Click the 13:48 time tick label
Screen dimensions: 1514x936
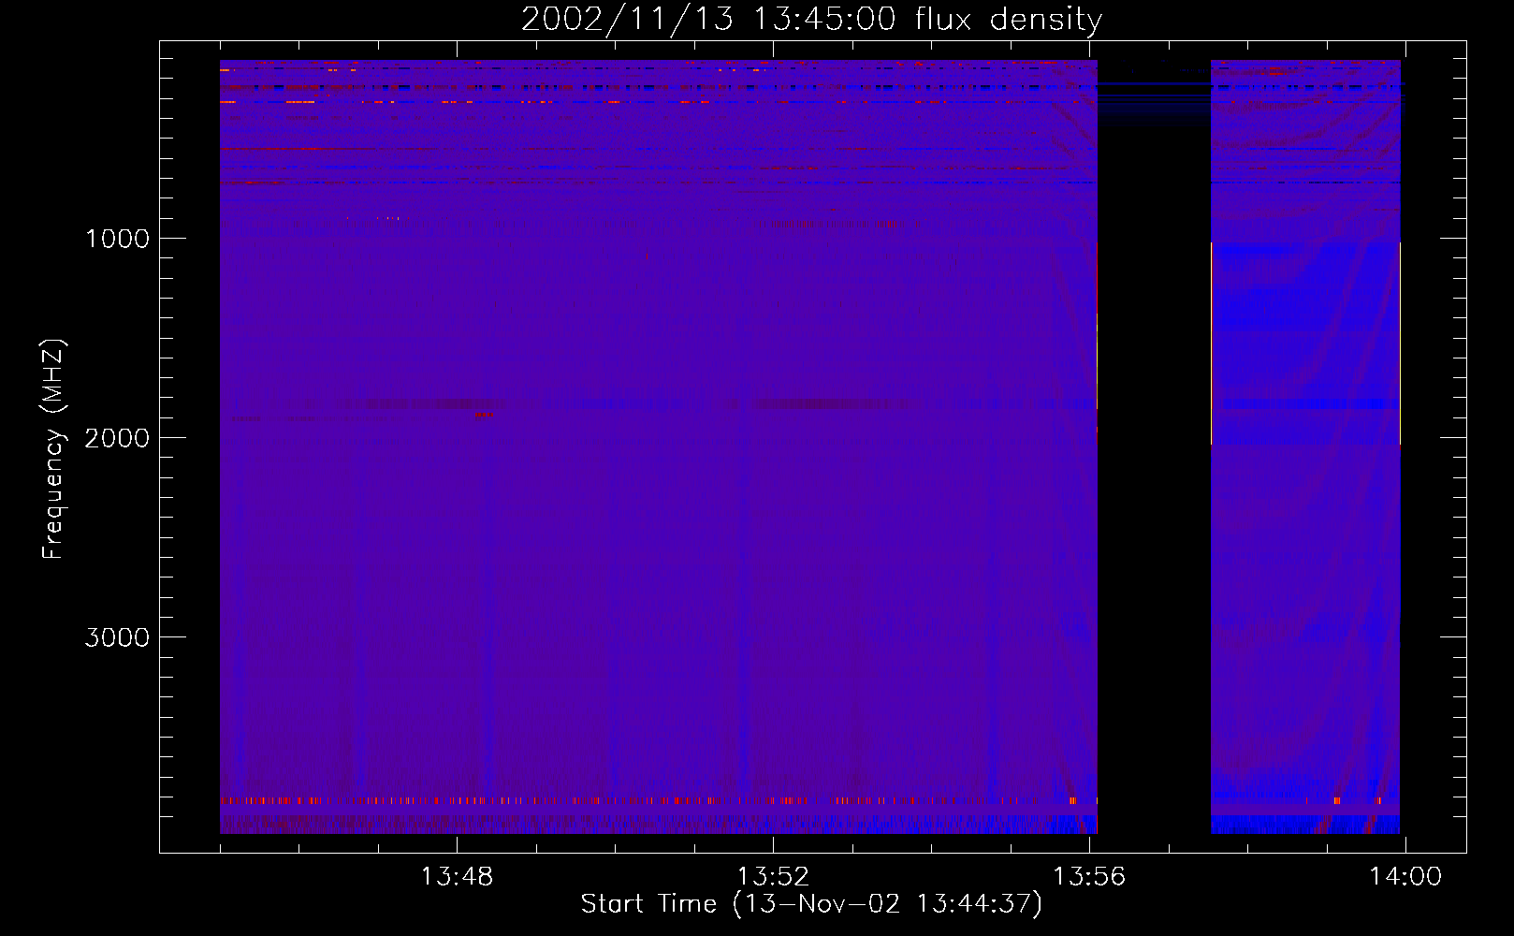pos(457,877)
